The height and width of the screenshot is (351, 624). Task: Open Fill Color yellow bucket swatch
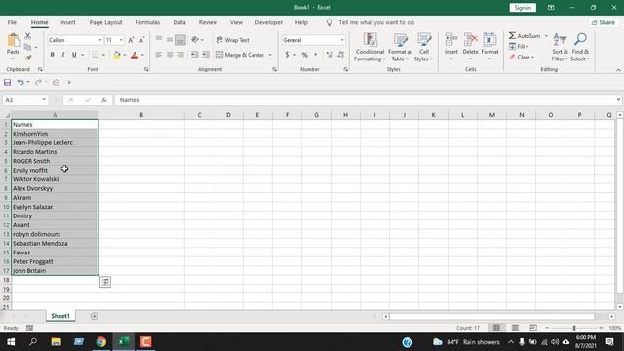[117, 55]
